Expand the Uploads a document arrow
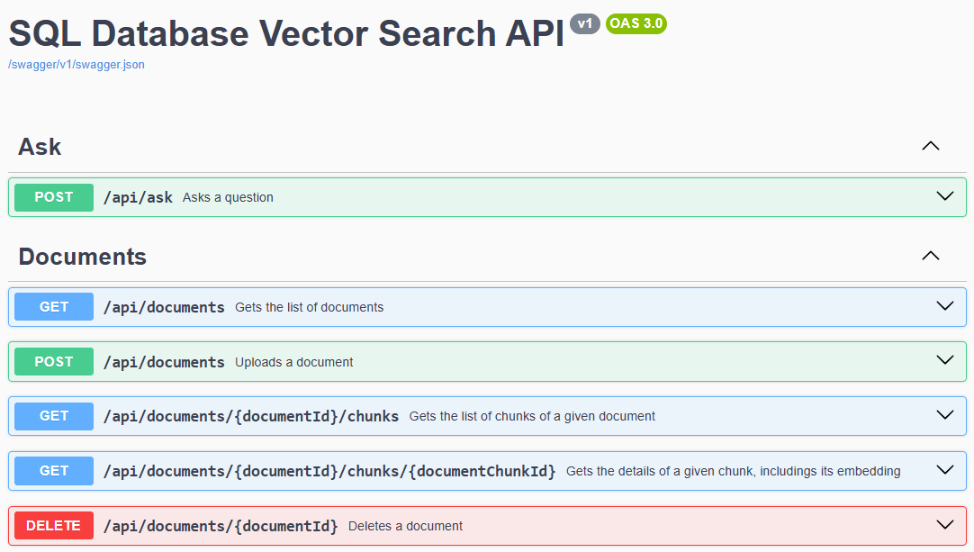 coord(944,360)
